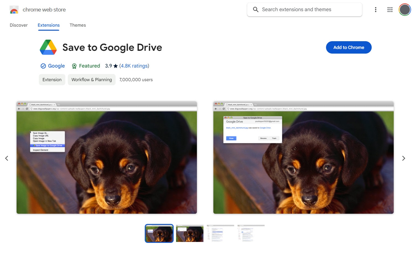Open the Google apps grid menu
Image resolution: width=415 pixels, height=262 pixels.
coord(390,9)
